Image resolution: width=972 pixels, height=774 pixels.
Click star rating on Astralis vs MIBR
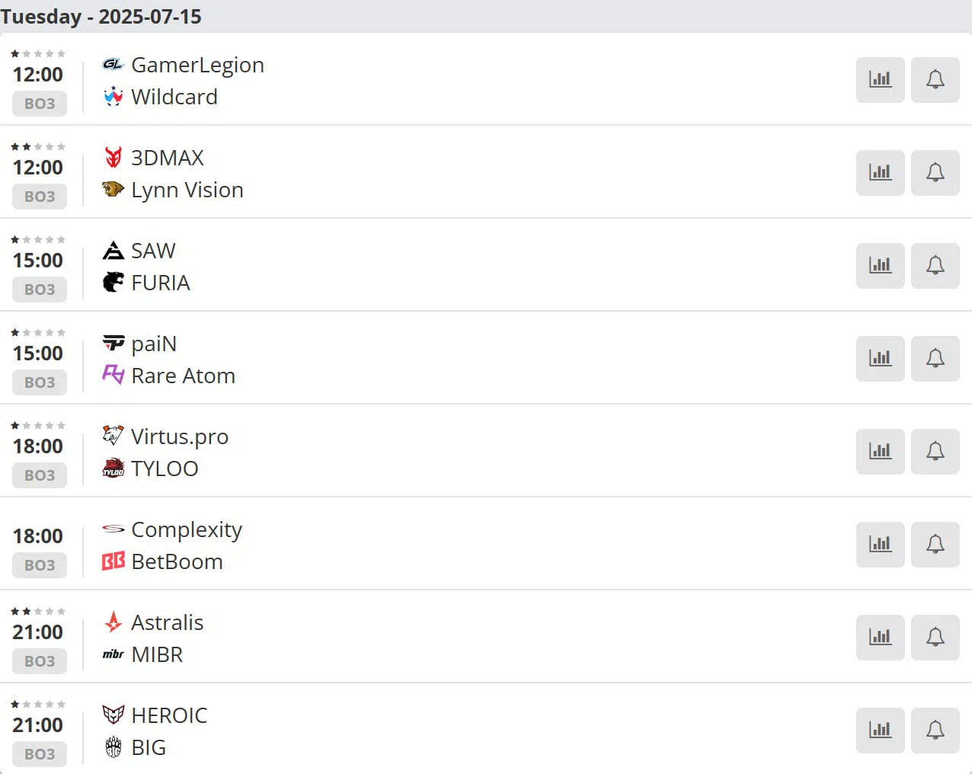pos(38,611)
